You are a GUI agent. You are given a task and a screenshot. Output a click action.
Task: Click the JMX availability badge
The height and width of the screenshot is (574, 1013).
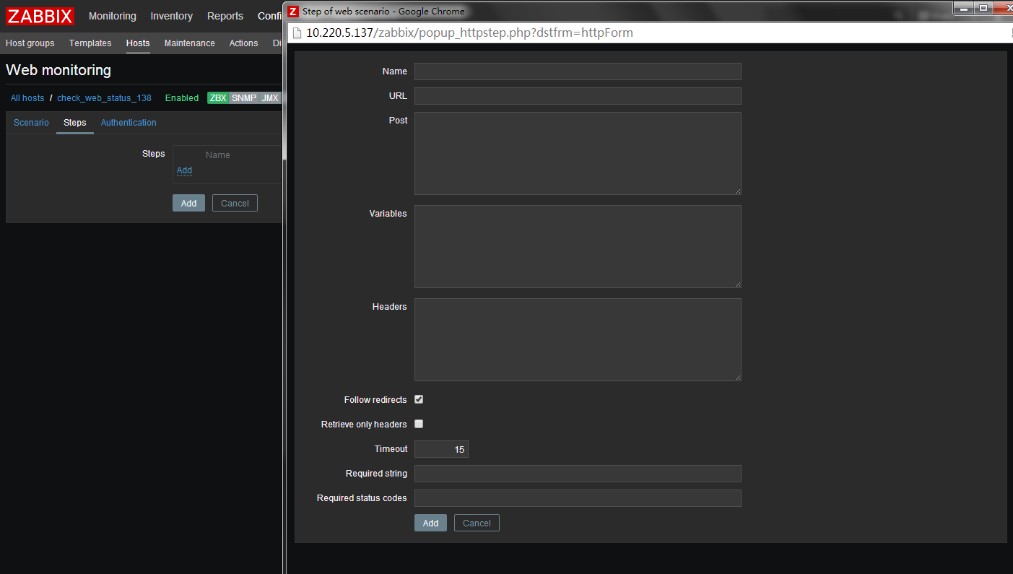270,98
